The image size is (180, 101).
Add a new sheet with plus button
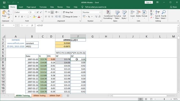pyautogui.click(x=68, y=96)
